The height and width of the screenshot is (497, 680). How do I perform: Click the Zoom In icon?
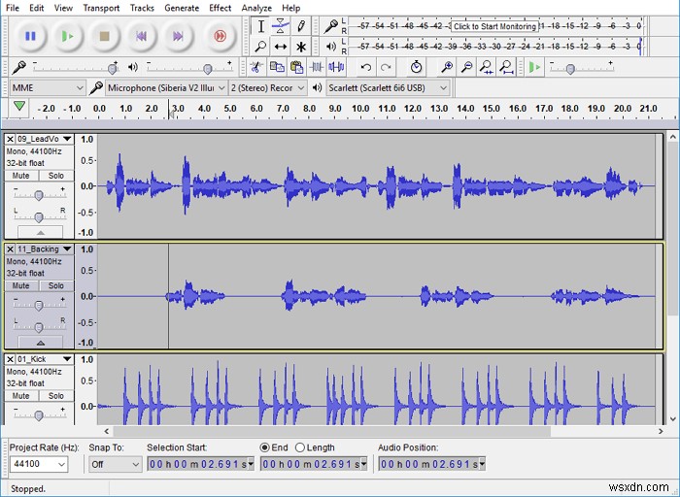[x=447, y=67]
